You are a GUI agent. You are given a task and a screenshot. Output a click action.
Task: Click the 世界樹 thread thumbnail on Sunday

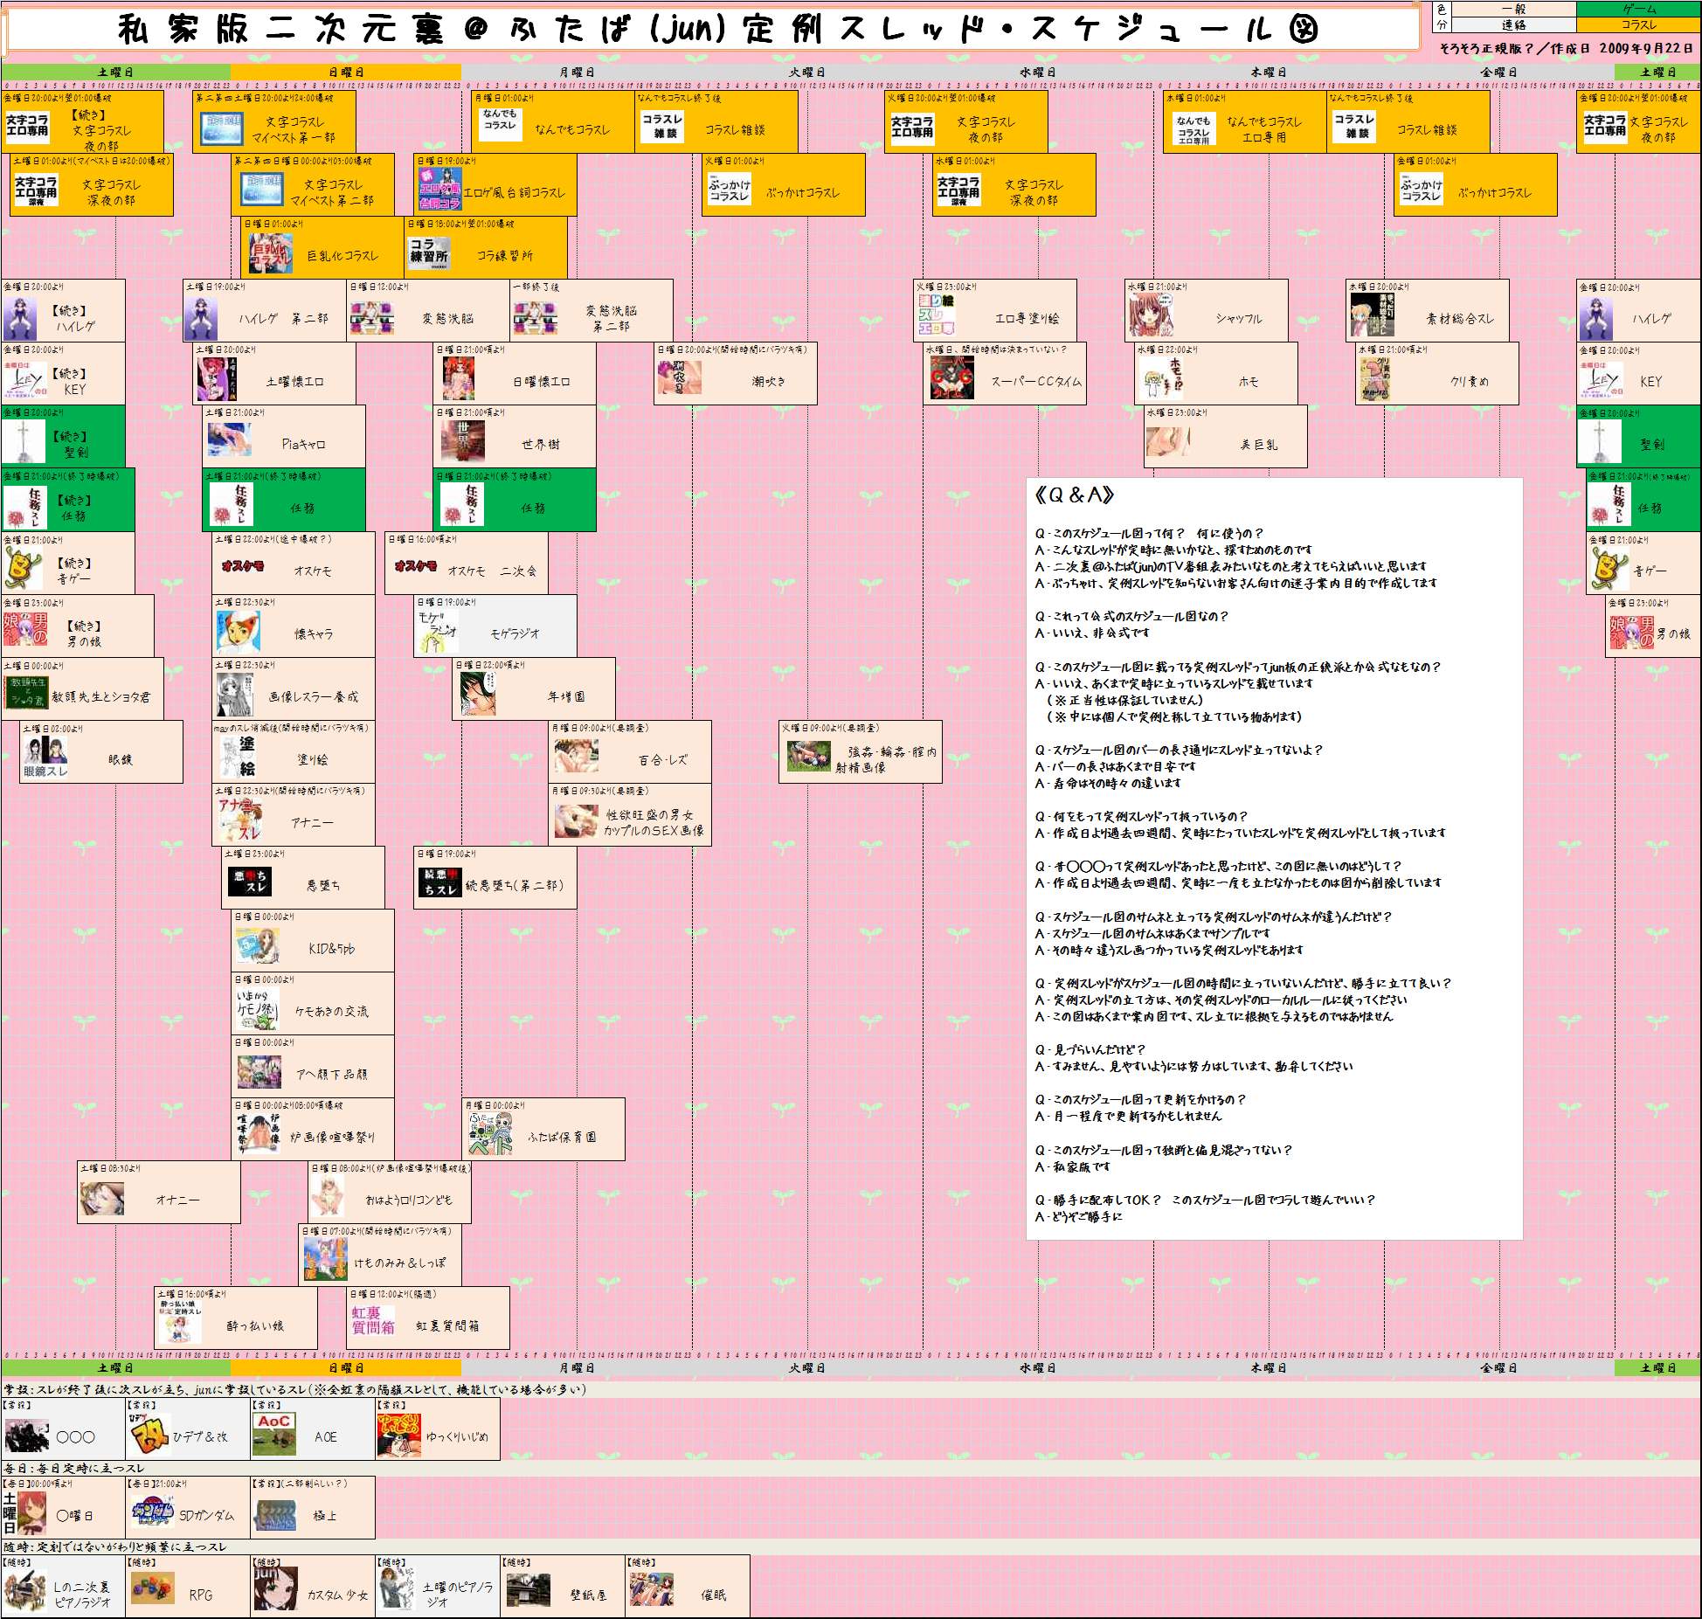click(462, 441)
